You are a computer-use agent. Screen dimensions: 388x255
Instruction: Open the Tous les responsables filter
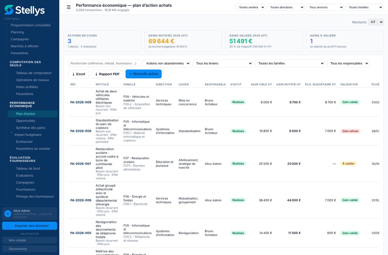[x=348, y=64]
